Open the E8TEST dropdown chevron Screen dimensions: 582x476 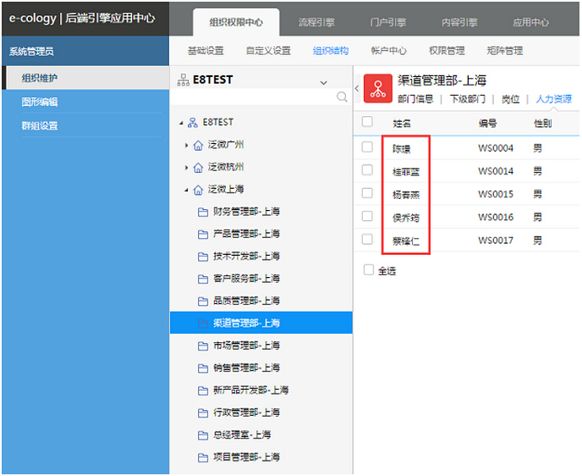(323, 82)
